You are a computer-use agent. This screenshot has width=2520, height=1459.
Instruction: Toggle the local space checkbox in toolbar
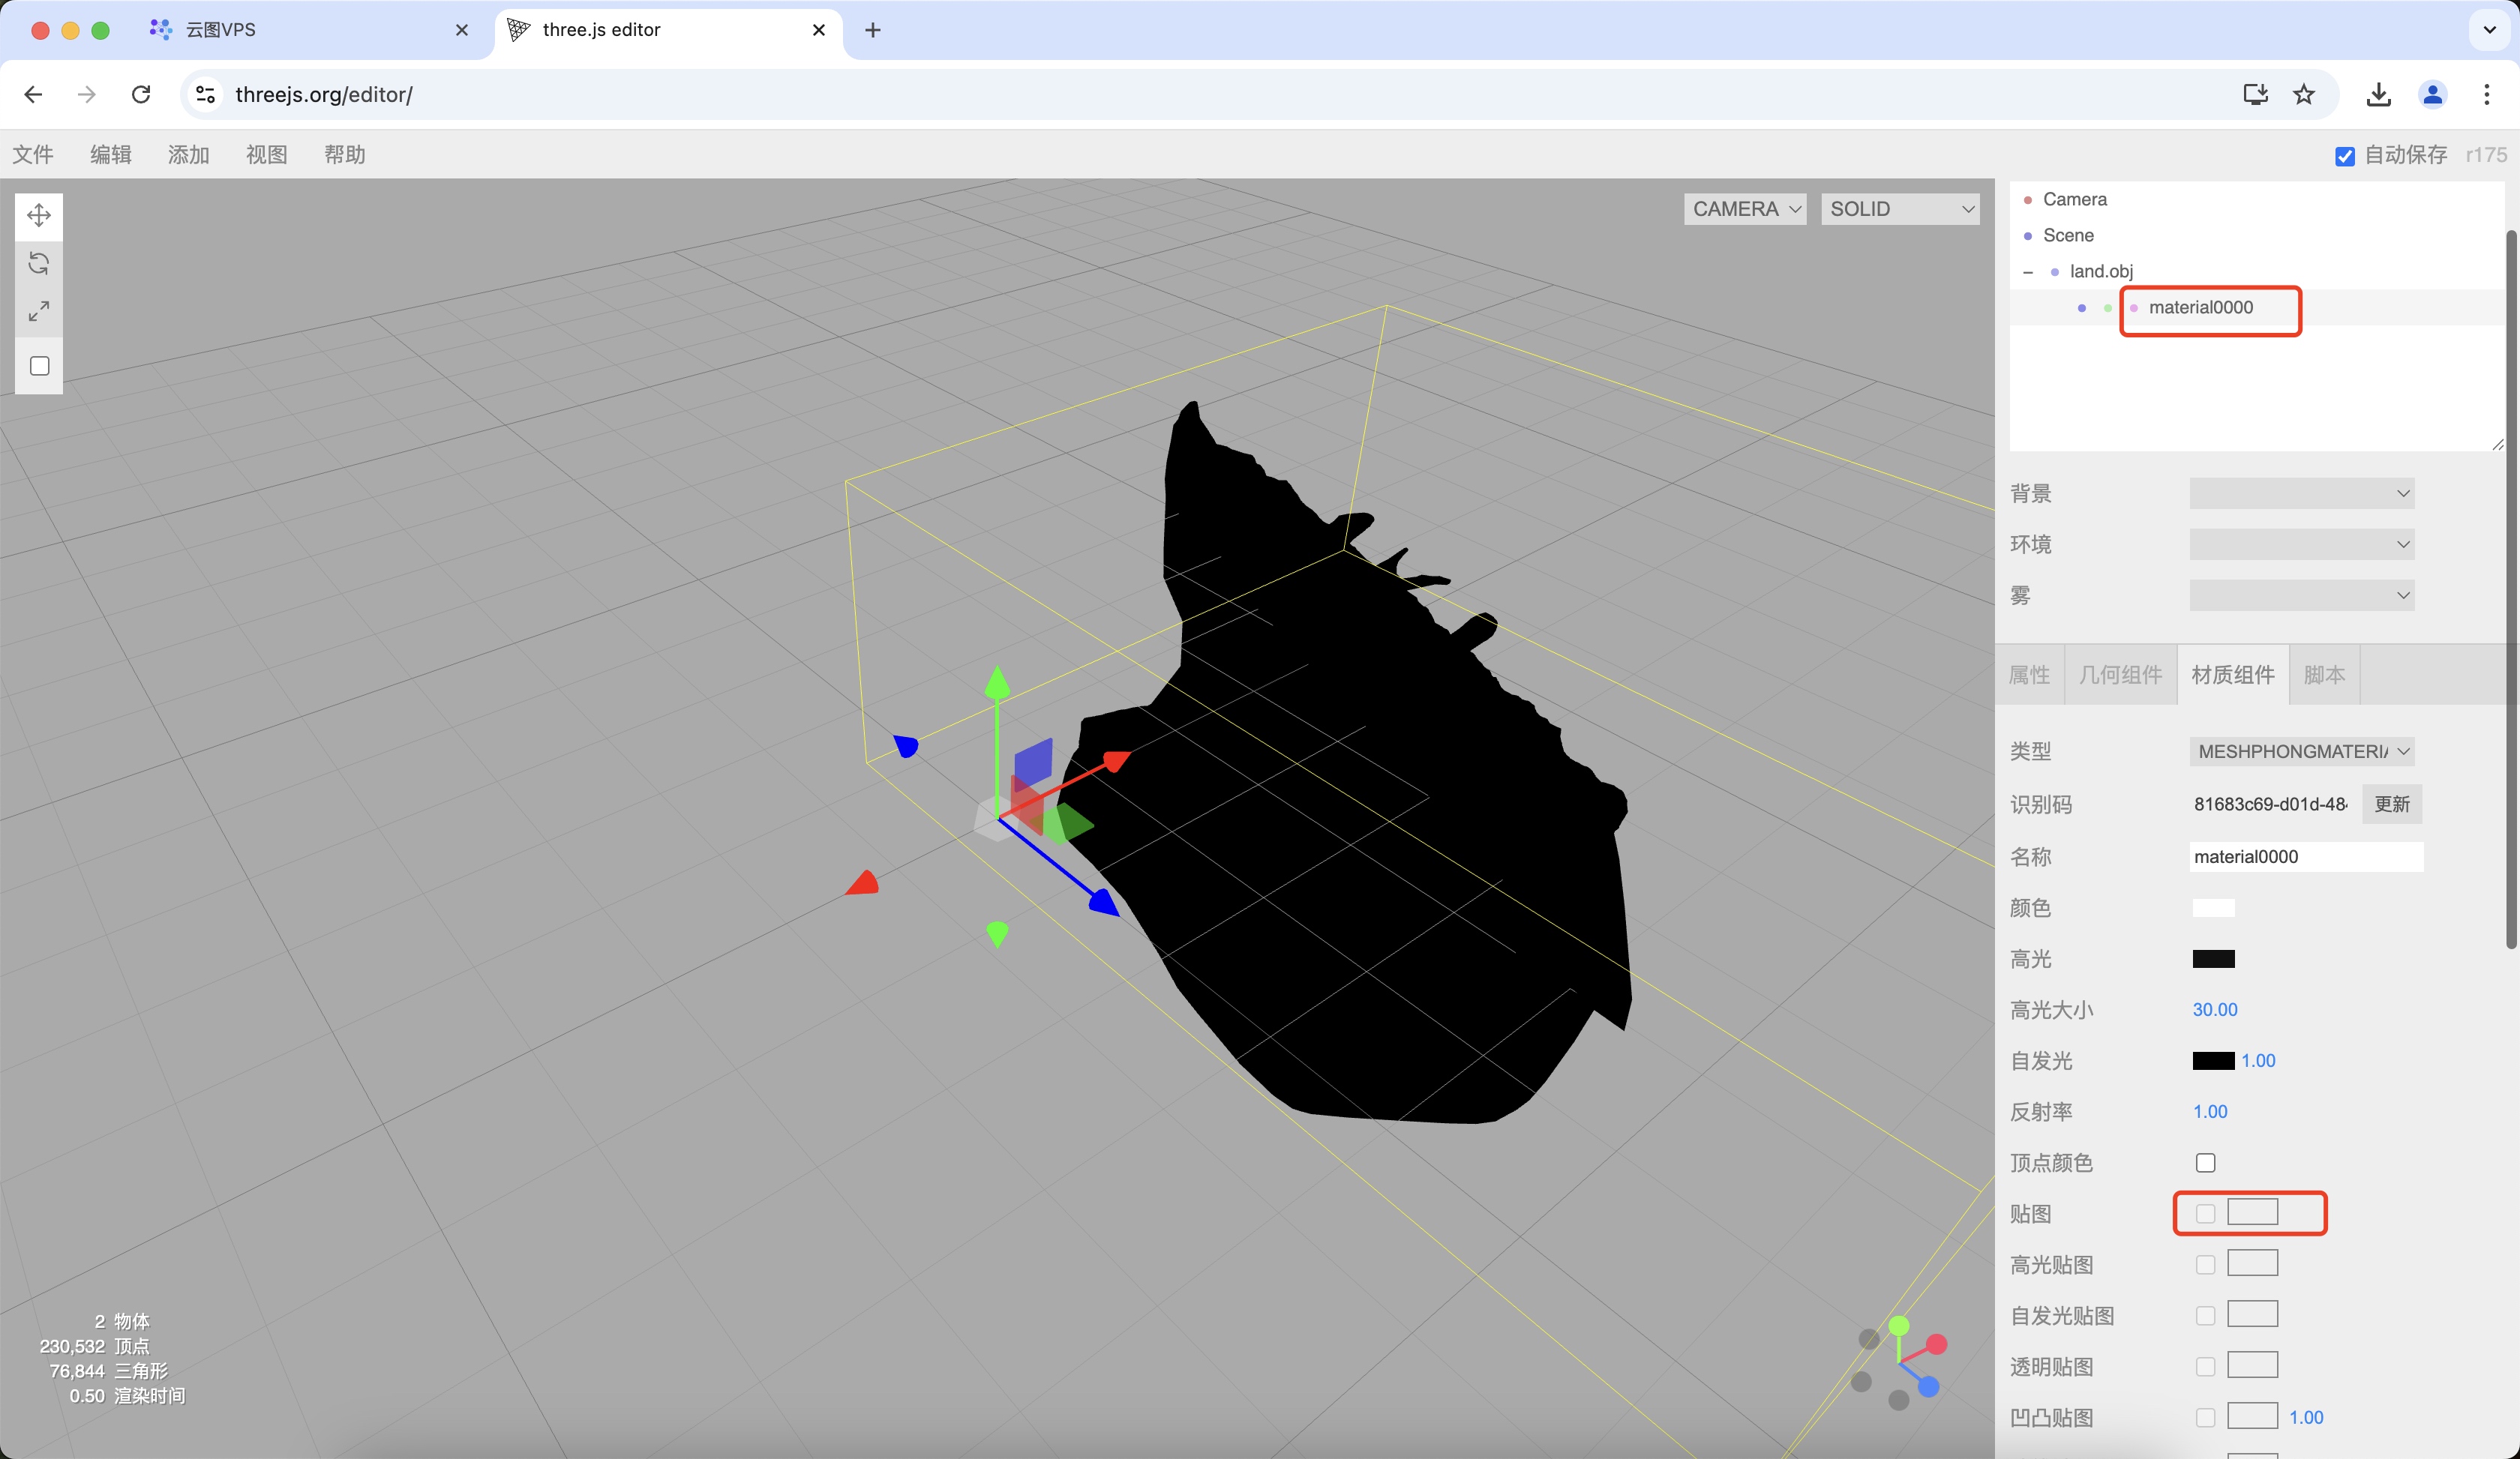tap(40, 366)
